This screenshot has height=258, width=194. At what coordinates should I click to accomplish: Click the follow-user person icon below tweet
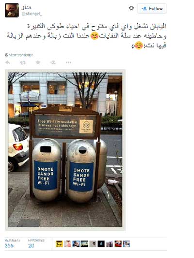(x=53, y=63)
